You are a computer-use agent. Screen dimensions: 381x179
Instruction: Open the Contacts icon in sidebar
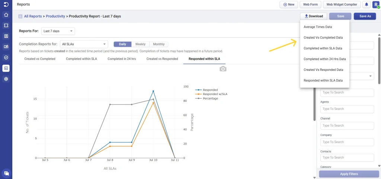click(x=6, y=36)
